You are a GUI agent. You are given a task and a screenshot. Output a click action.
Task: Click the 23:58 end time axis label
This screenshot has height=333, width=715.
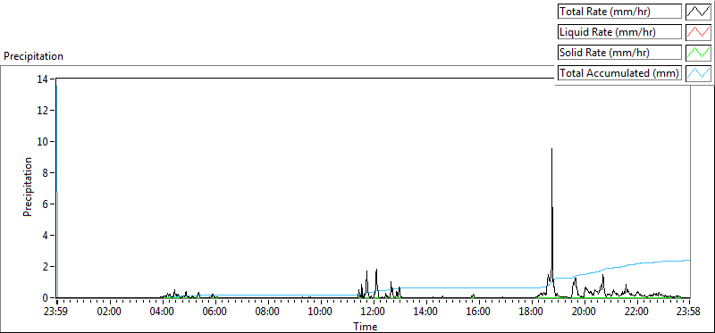[689, 312]
